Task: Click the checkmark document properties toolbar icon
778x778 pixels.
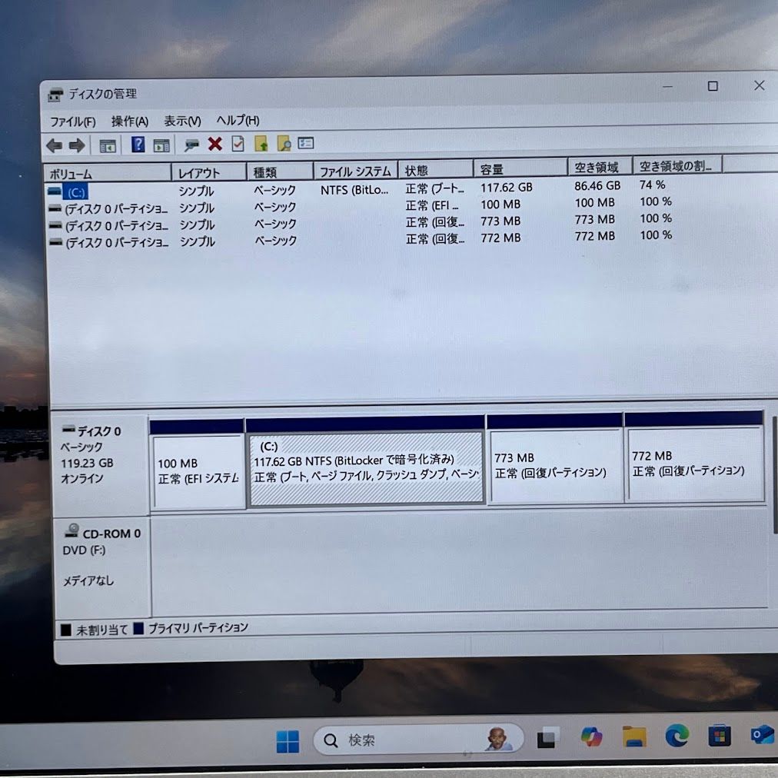Action: pos(238,144)
